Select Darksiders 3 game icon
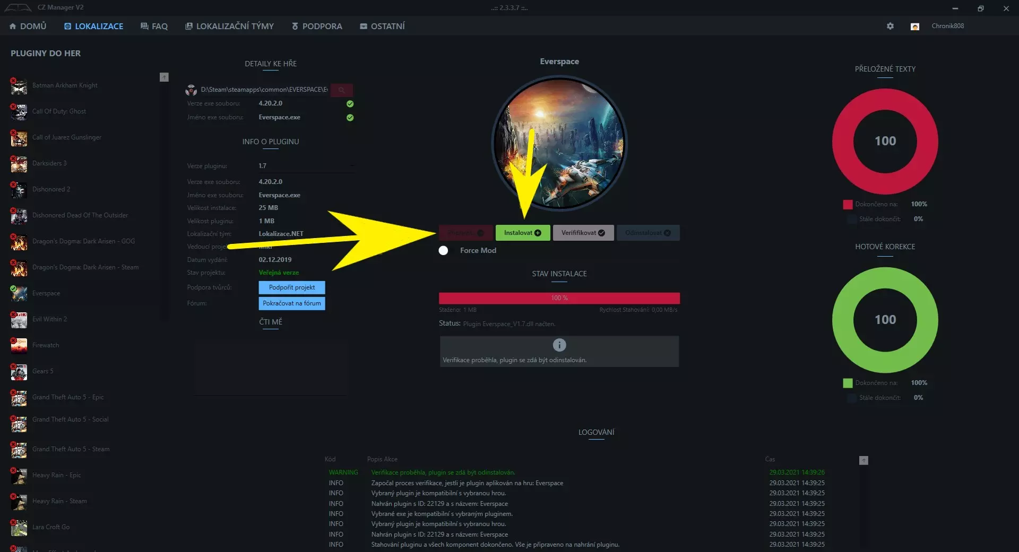The image size is (1019, 552). 19,164
